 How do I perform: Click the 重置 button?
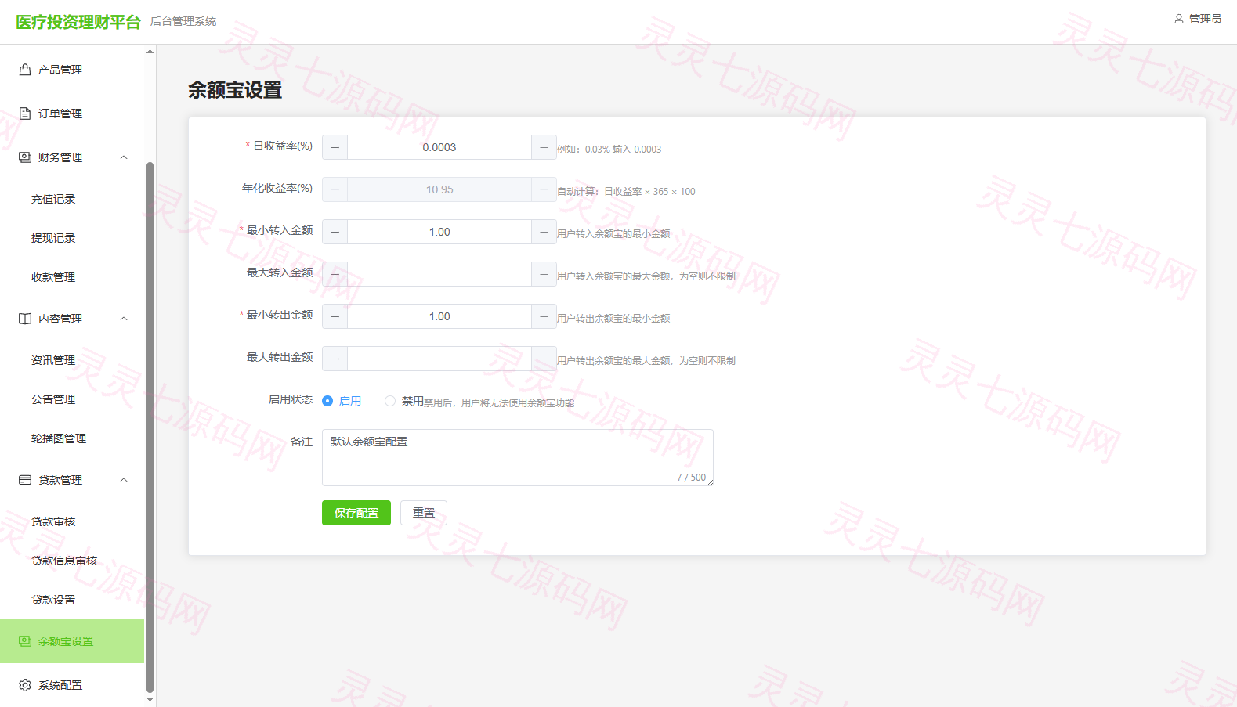coord(424,513)
